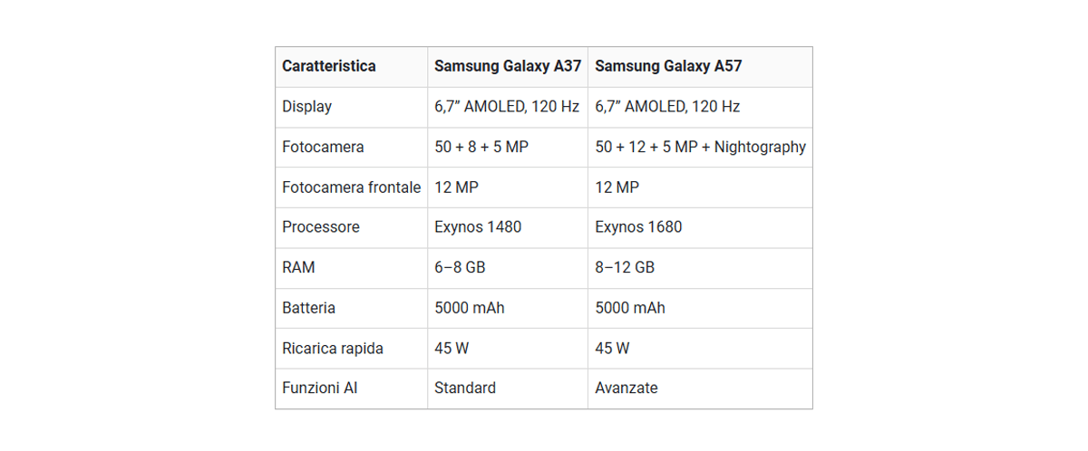Click the Caratteristica column header
Viewport: 1088px width, 451px height.
pos(329,66)
